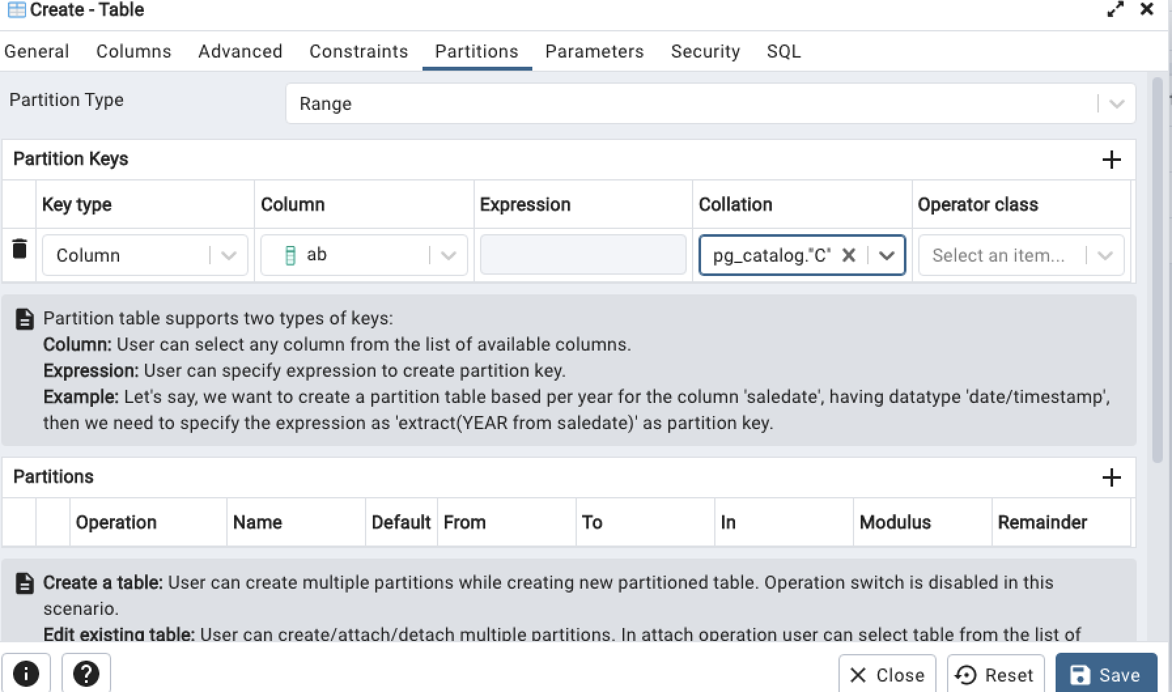This screenshot has height=692, width=1172.
Task: Click the Expression input field
Action: [582, 254]
